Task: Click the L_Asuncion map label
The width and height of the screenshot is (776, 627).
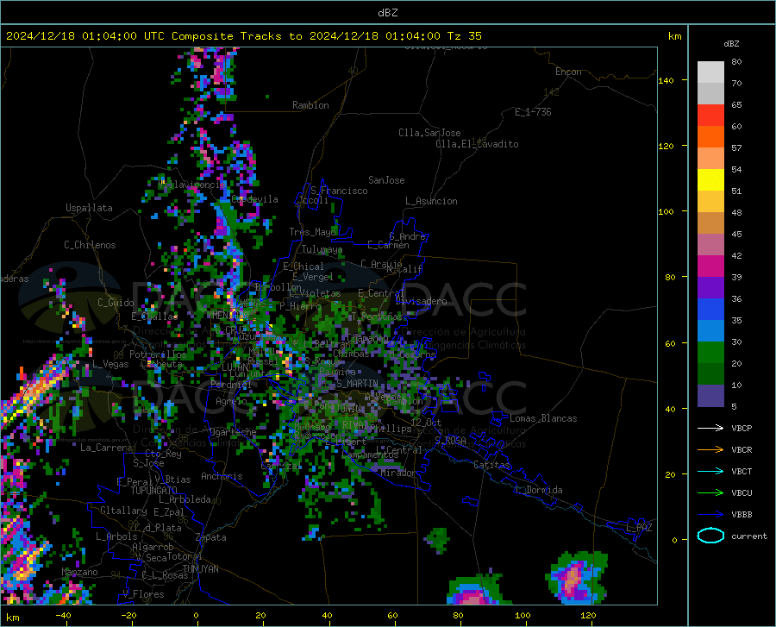Action: click(x=431, y=201)
